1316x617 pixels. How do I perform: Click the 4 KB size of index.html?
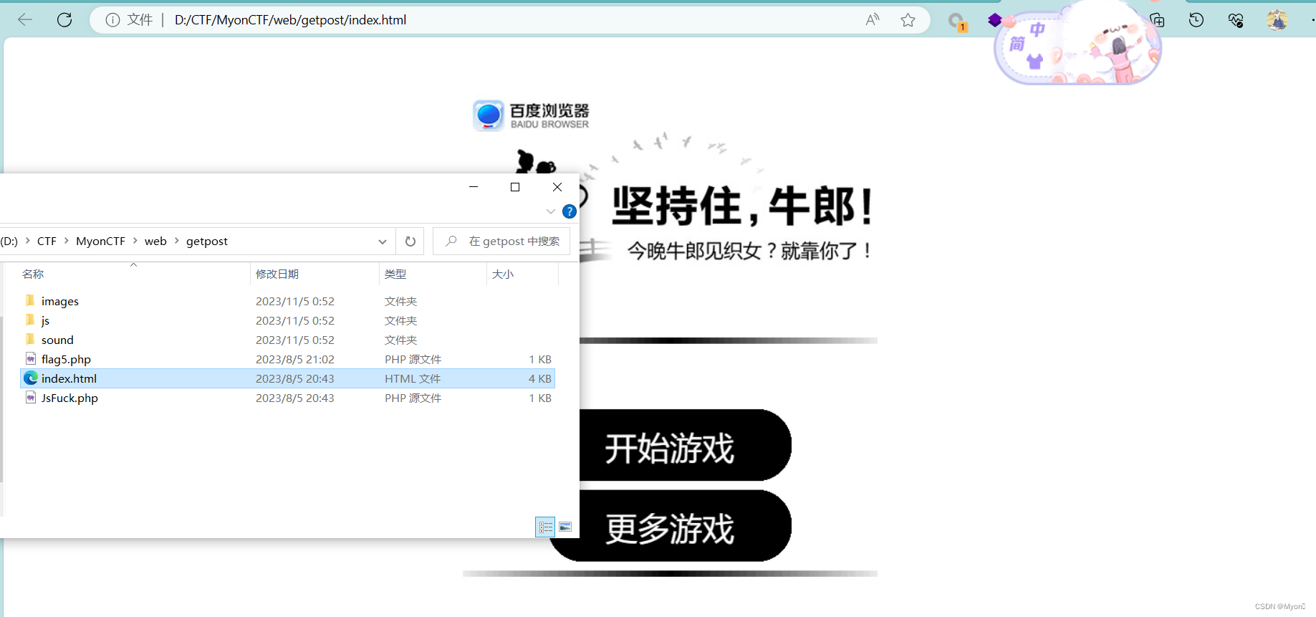(540, 378)
